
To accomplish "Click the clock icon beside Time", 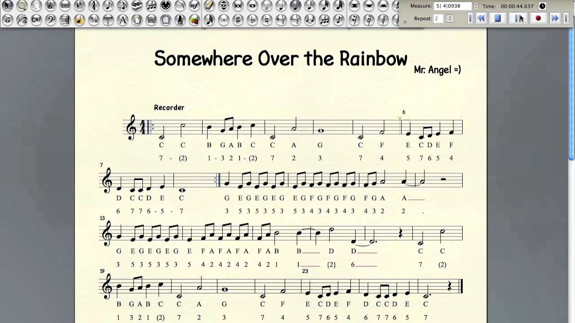I will pos(542,6).
